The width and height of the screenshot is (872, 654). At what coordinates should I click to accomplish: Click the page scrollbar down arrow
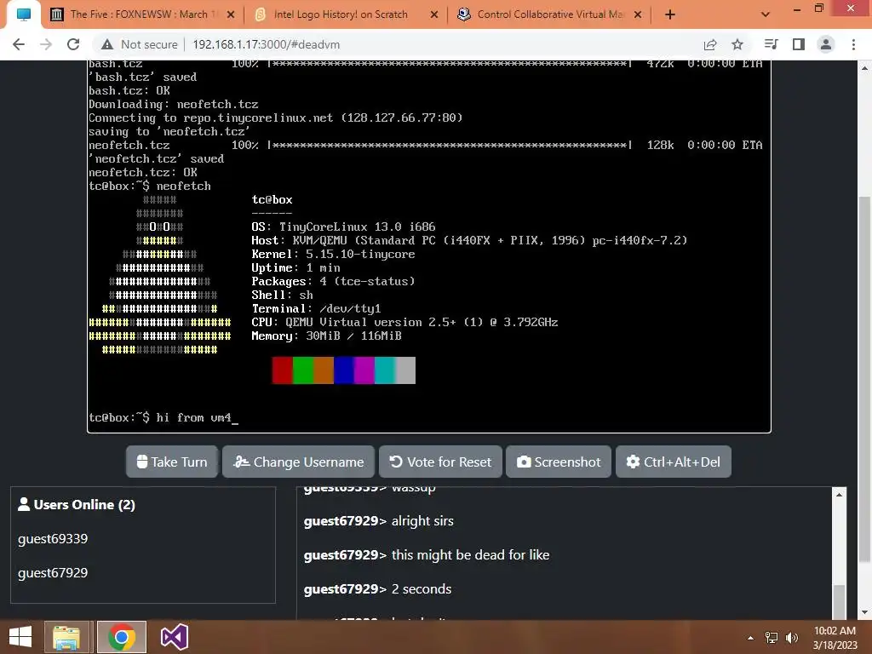[865, 612]
